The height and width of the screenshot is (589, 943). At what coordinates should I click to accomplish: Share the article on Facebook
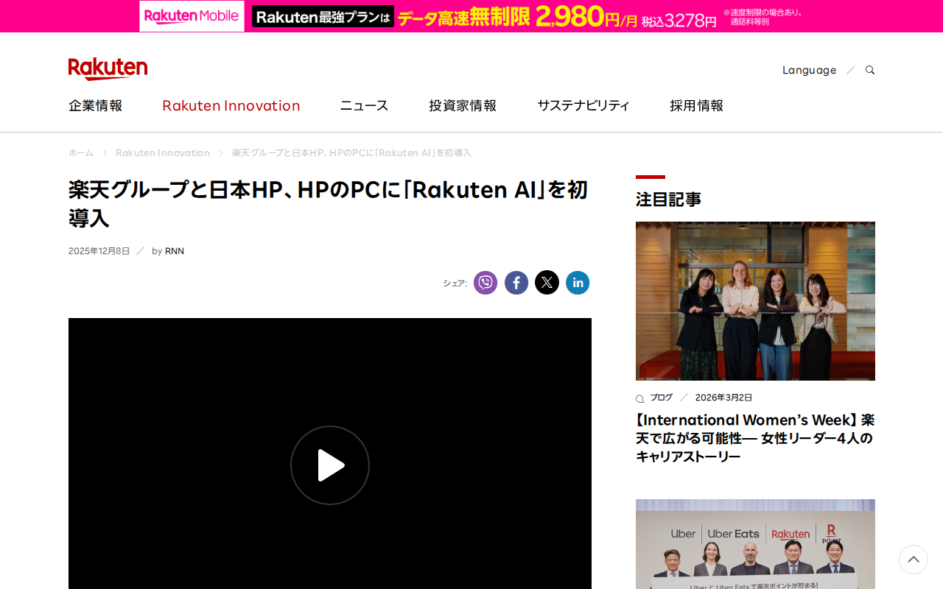pos(516,281)
